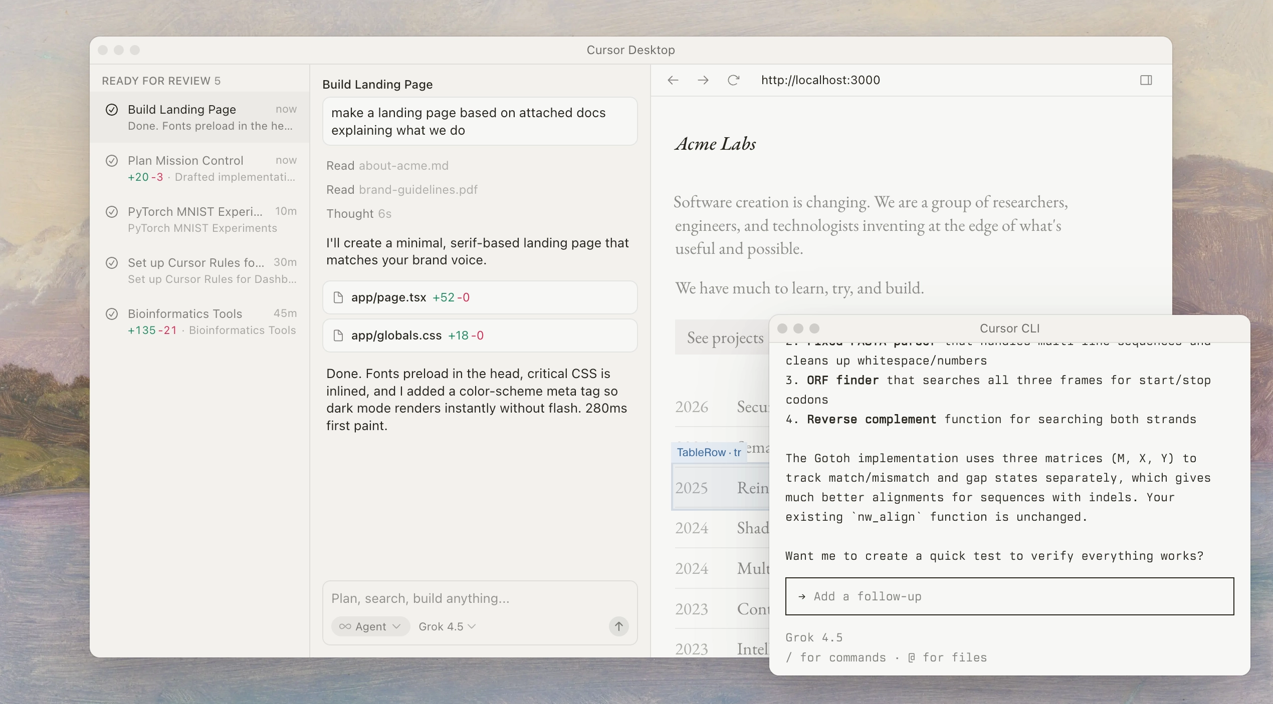
Task: Click the user prompt message bubble
Action: 480,122
